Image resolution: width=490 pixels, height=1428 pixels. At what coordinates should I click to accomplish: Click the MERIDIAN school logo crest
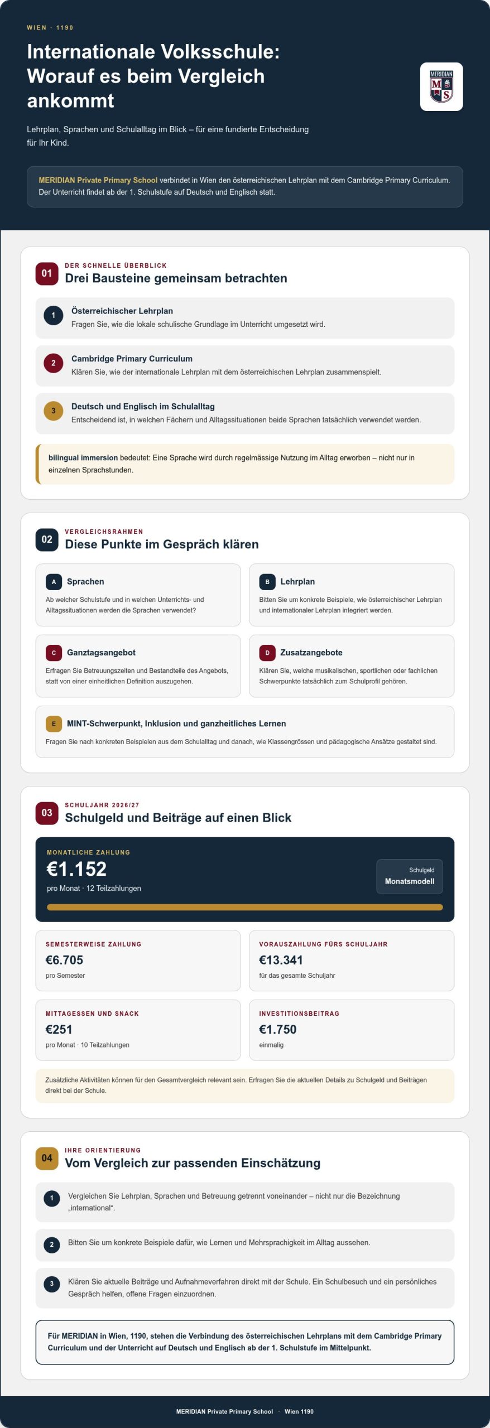(x=441, y=86)
